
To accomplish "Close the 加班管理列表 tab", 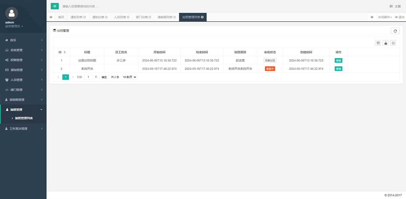I will (x=202, y=17).
